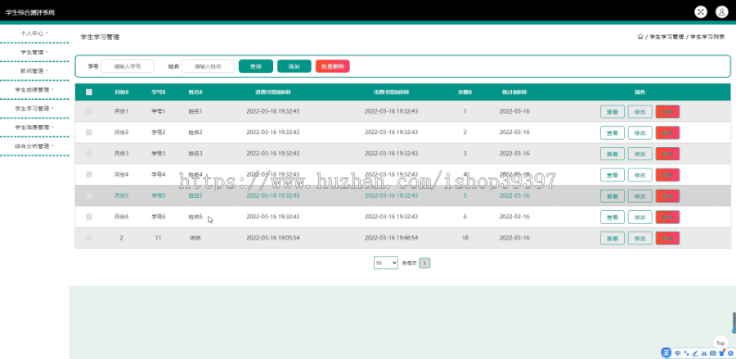
Task: Click the red 批量删除 button
Action: [333, 66]
